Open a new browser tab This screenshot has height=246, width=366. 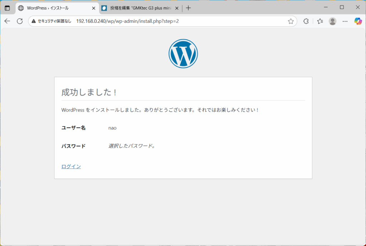[188, 8]
